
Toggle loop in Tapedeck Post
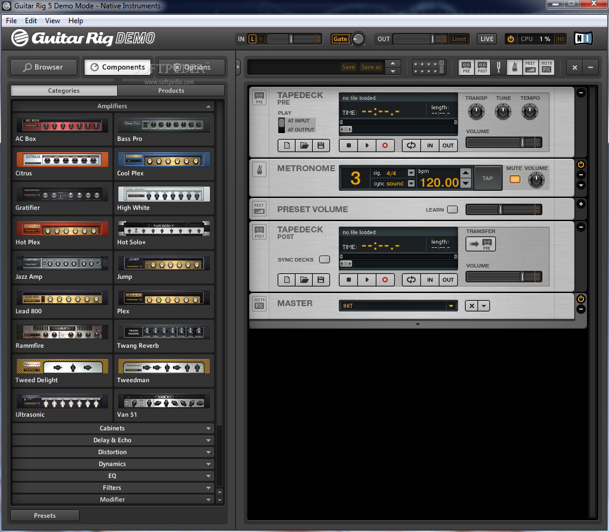pyautogui.click(x=412, y=280)
